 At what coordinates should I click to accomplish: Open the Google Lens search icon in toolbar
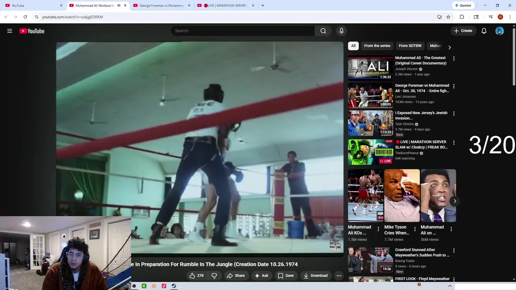(476, 17)
